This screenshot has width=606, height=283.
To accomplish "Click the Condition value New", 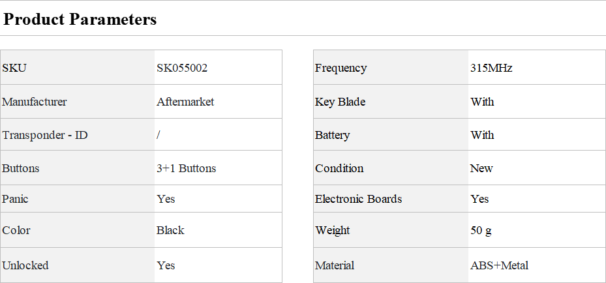I will coord(481,168).
